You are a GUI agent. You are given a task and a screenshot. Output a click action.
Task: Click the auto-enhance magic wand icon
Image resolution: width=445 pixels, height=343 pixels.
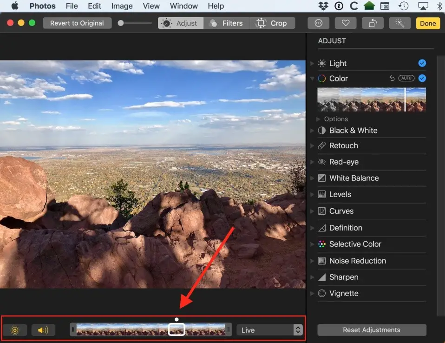[x=400, y=23]
